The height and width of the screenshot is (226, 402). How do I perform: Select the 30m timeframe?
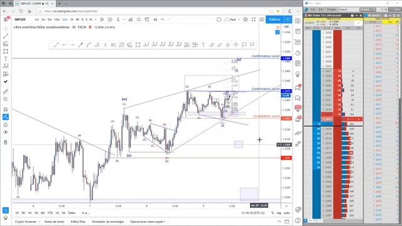65,19
